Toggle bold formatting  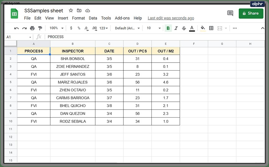point(168,28)
